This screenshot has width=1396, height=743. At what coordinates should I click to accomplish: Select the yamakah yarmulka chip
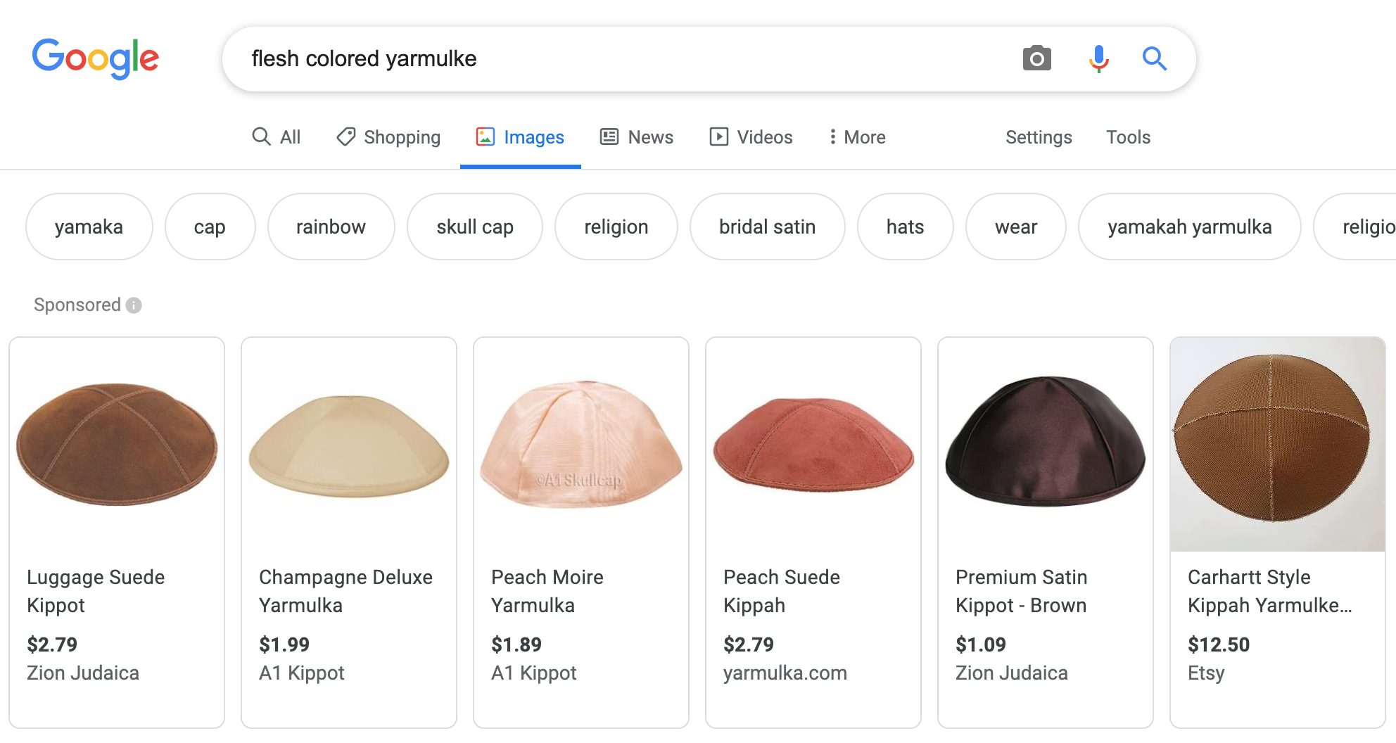1189,227
